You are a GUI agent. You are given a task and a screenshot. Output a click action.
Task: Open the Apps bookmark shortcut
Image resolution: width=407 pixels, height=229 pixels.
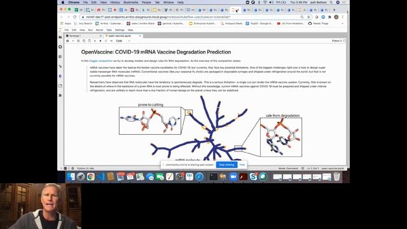point(66,24)
